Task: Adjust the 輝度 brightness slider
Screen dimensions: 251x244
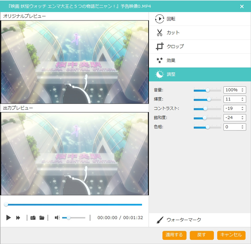Action: (207, 100)
